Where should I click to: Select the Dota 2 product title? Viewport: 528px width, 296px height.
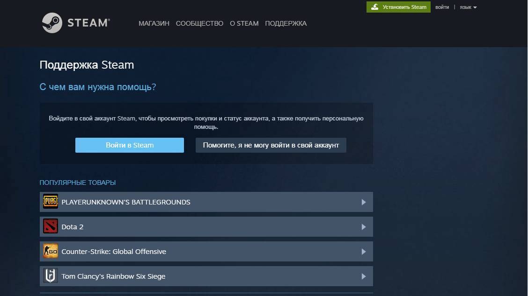click(73, 227)
